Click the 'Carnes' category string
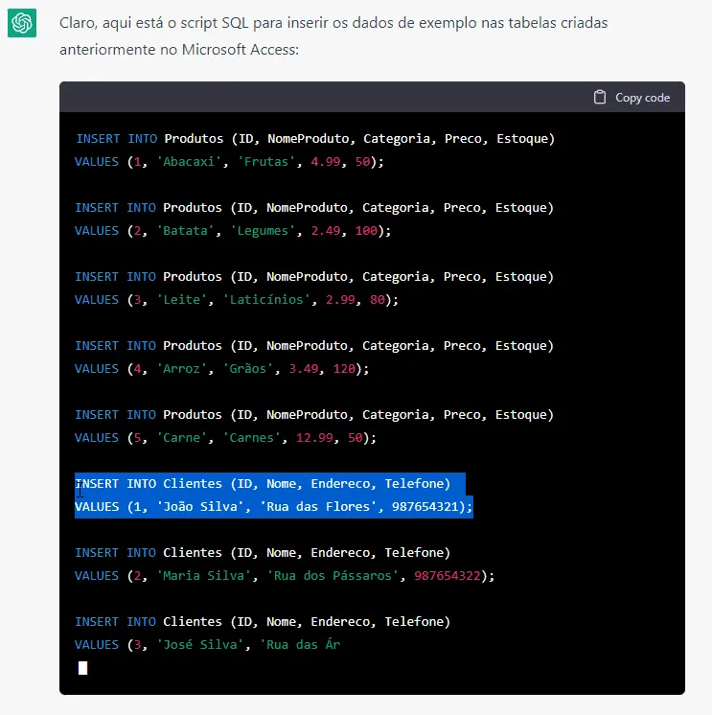Viewport: 712px width, 715px height. coord(251,438)
